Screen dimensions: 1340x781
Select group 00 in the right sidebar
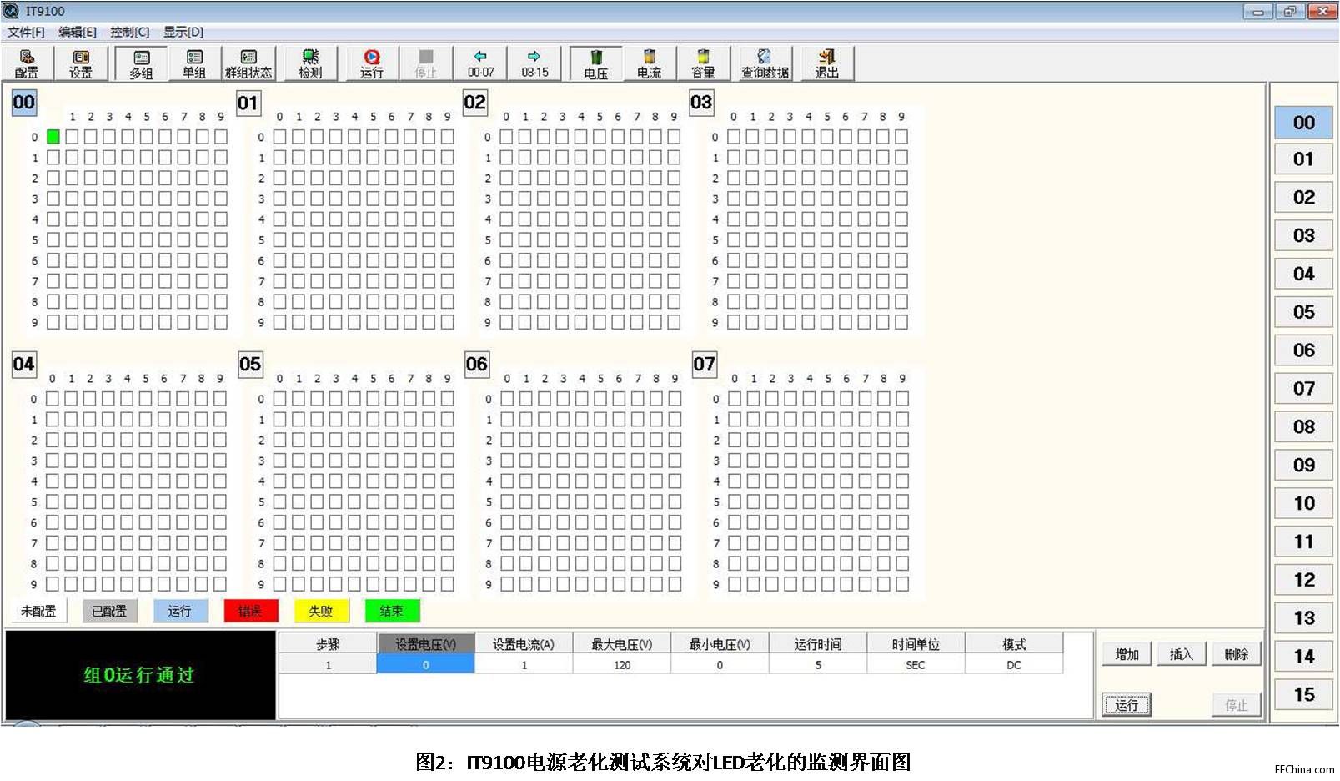(x=1303, y=122)
